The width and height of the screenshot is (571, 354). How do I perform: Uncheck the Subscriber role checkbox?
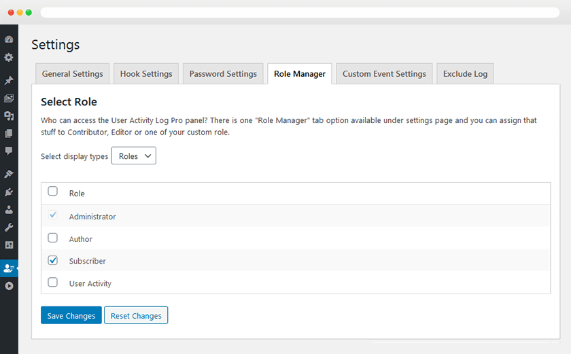coord(53,260)
